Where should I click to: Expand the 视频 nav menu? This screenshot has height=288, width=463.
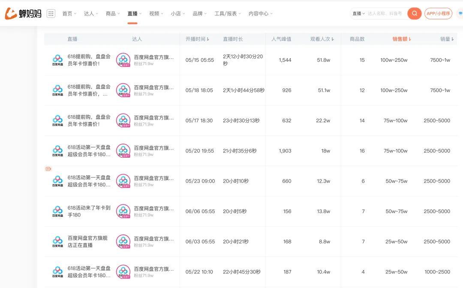(x=156, y=14)
